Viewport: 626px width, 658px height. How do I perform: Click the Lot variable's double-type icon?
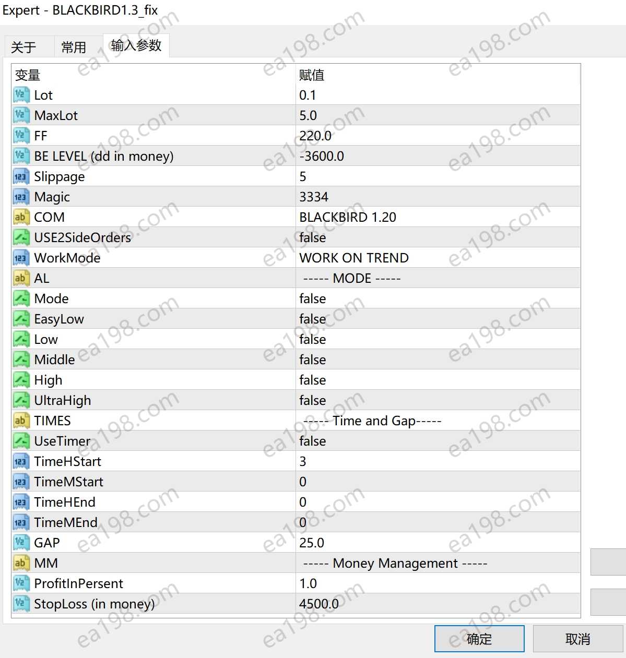tap(21, 95)
